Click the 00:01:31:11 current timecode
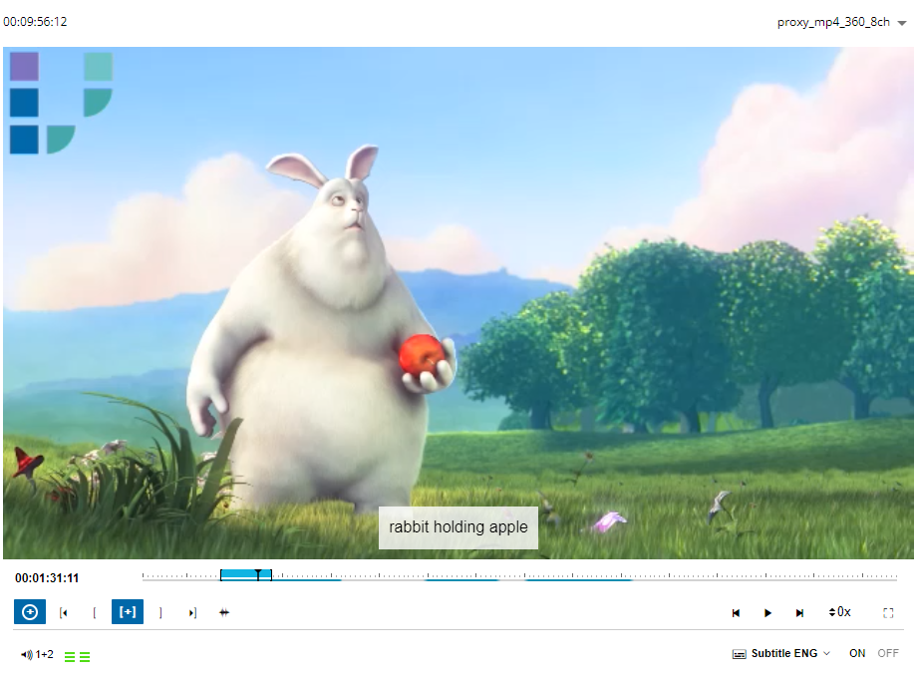 [47, 578]
